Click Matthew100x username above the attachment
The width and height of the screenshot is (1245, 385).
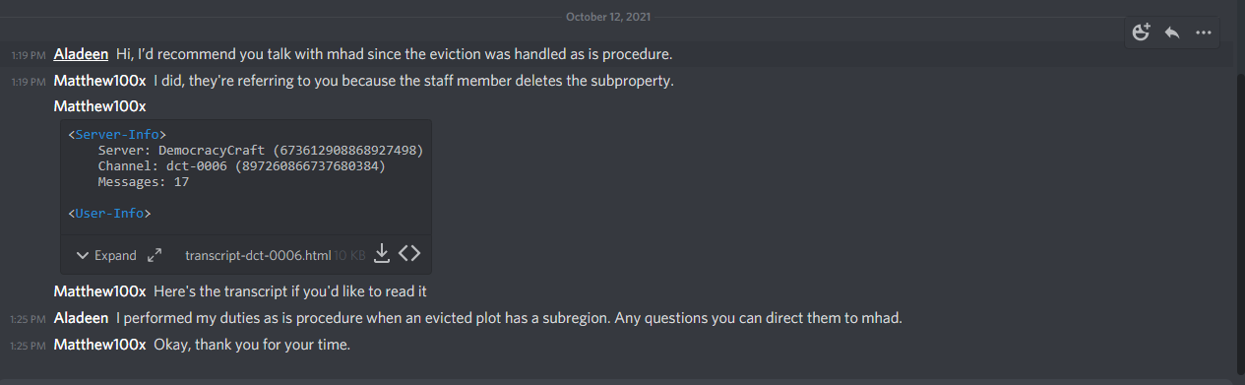point(99,106)
